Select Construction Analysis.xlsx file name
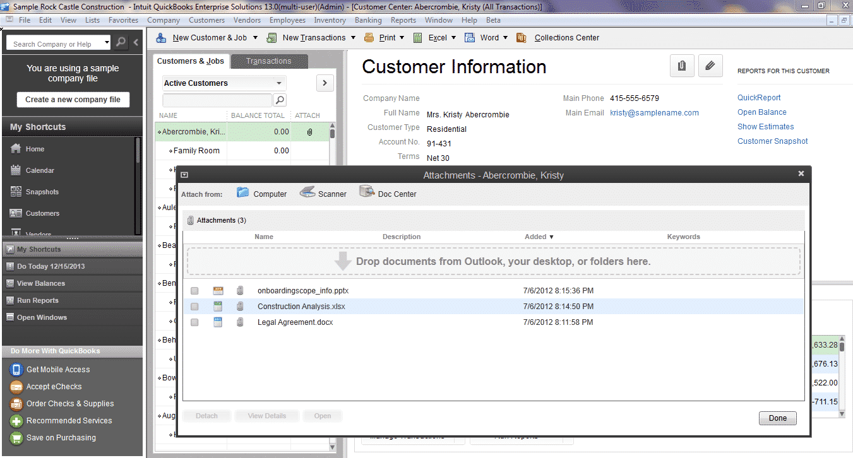The height and width of the screenshot is (458, 853). 301,307
